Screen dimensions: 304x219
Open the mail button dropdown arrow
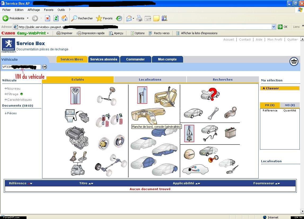(133, 19)
